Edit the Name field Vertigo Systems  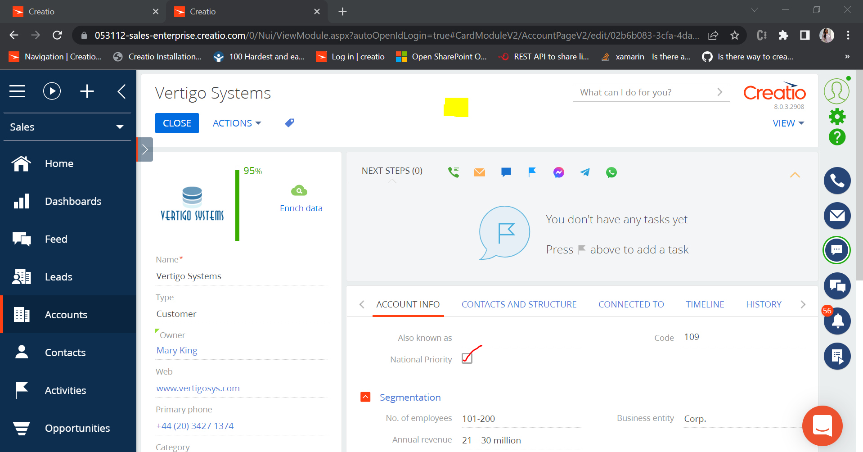pyautogui.click(x=241, y=276)
